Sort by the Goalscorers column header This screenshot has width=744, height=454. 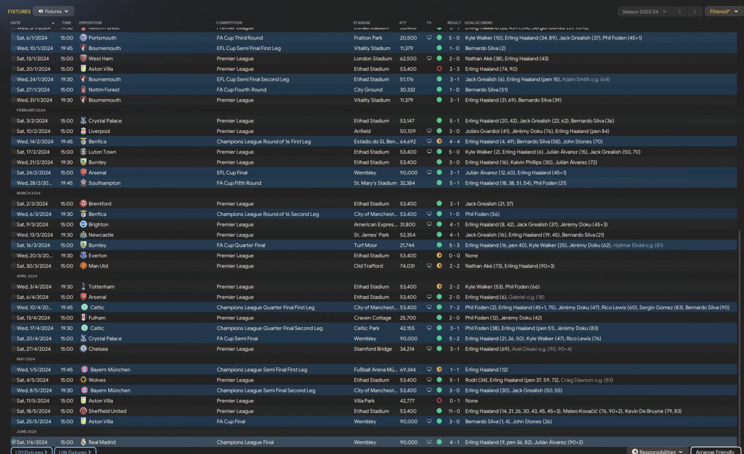[x=478, y=23]
